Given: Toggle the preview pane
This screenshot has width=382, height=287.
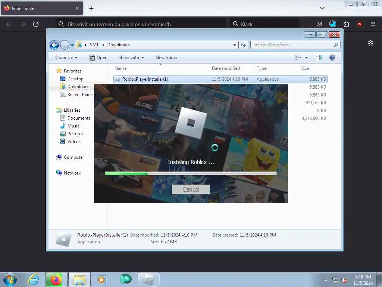Looking at the screenshot, I should point(319,58).
